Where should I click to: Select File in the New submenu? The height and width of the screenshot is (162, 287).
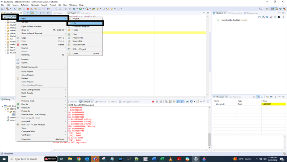point(85,23)
